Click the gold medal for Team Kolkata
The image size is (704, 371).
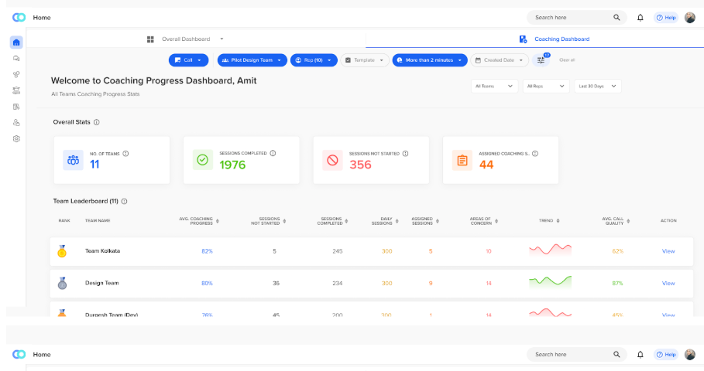62,251
